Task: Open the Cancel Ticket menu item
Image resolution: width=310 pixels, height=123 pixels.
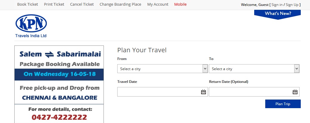Action: click(82, 4)
